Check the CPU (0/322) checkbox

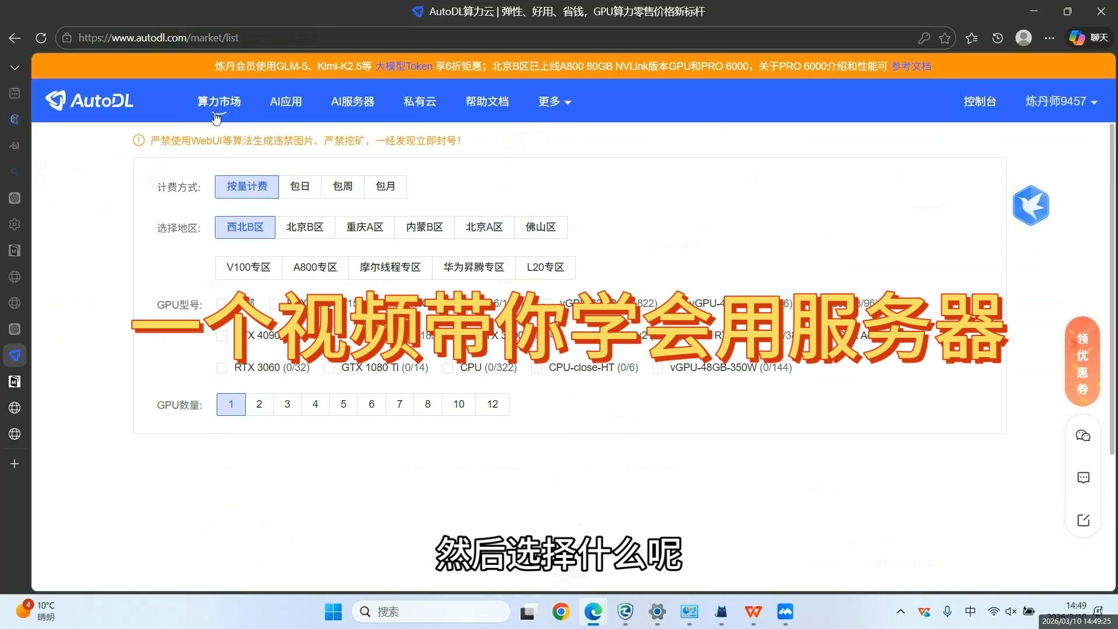click(x=447, y=368)
